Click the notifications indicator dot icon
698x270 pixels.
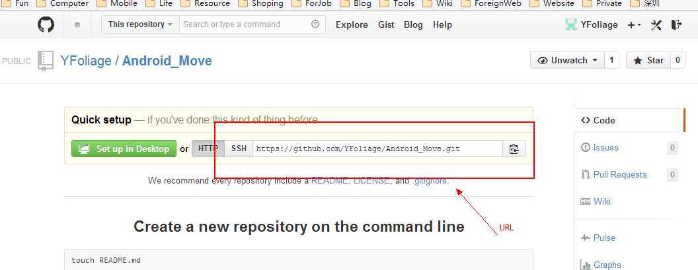point(77,25)
